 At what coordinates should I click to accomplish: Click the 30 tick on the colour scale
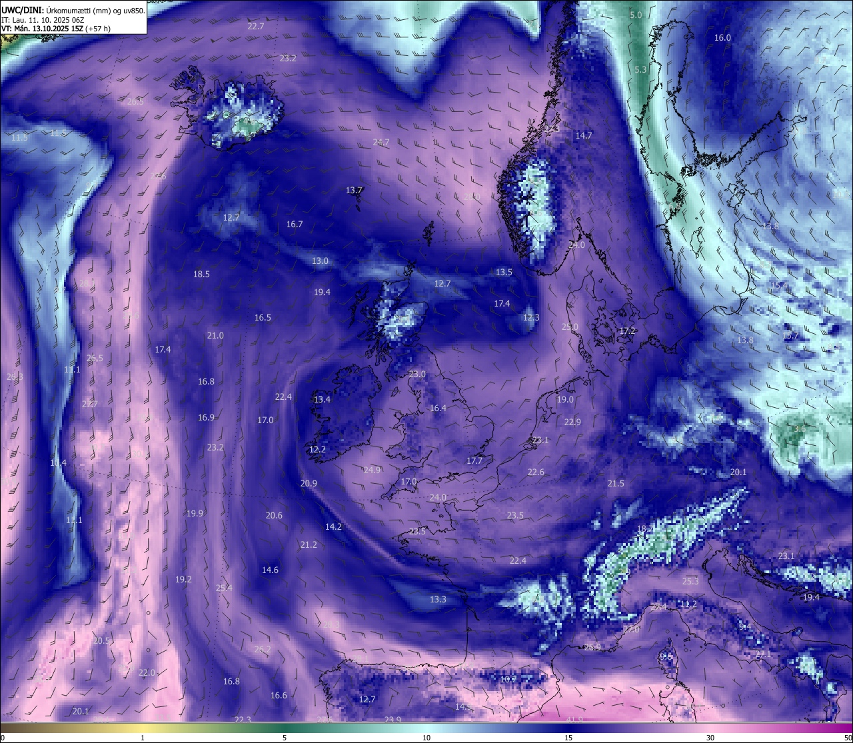(x=710, y=738)
